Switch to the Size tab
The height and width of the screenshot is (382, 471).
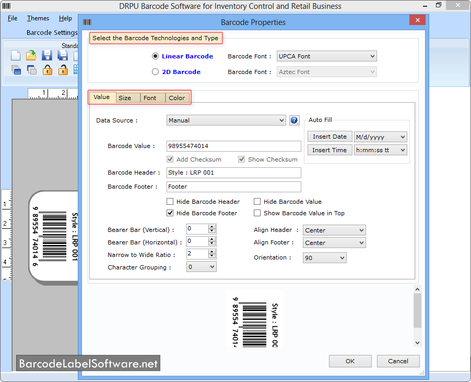[128, 98]
